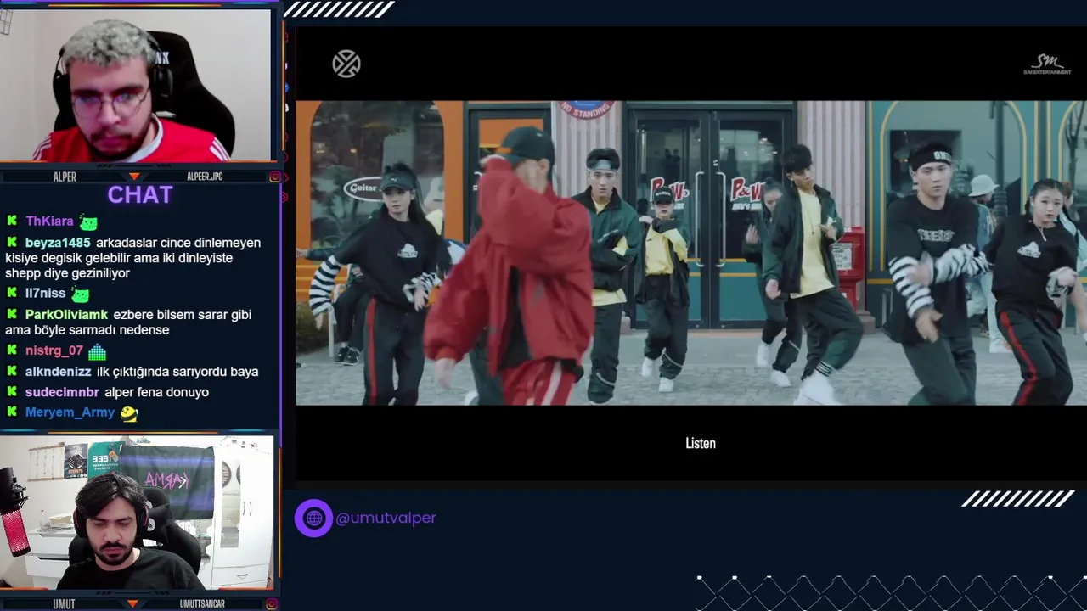Screen dimensions: 1087x611
Task: Click the message 'alper fena donuyo'
Action: point(156,391)
